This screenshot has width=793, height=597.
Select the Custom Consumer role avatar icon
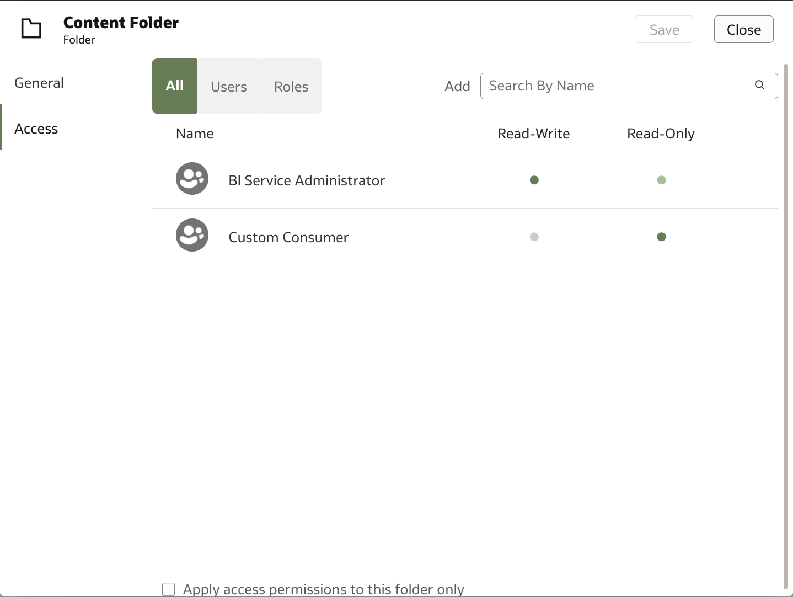pos(191,234)
